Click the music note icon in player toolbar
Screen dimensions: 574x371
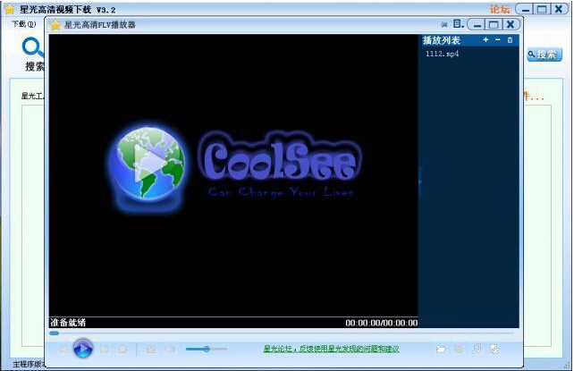[x=477, y=349]
